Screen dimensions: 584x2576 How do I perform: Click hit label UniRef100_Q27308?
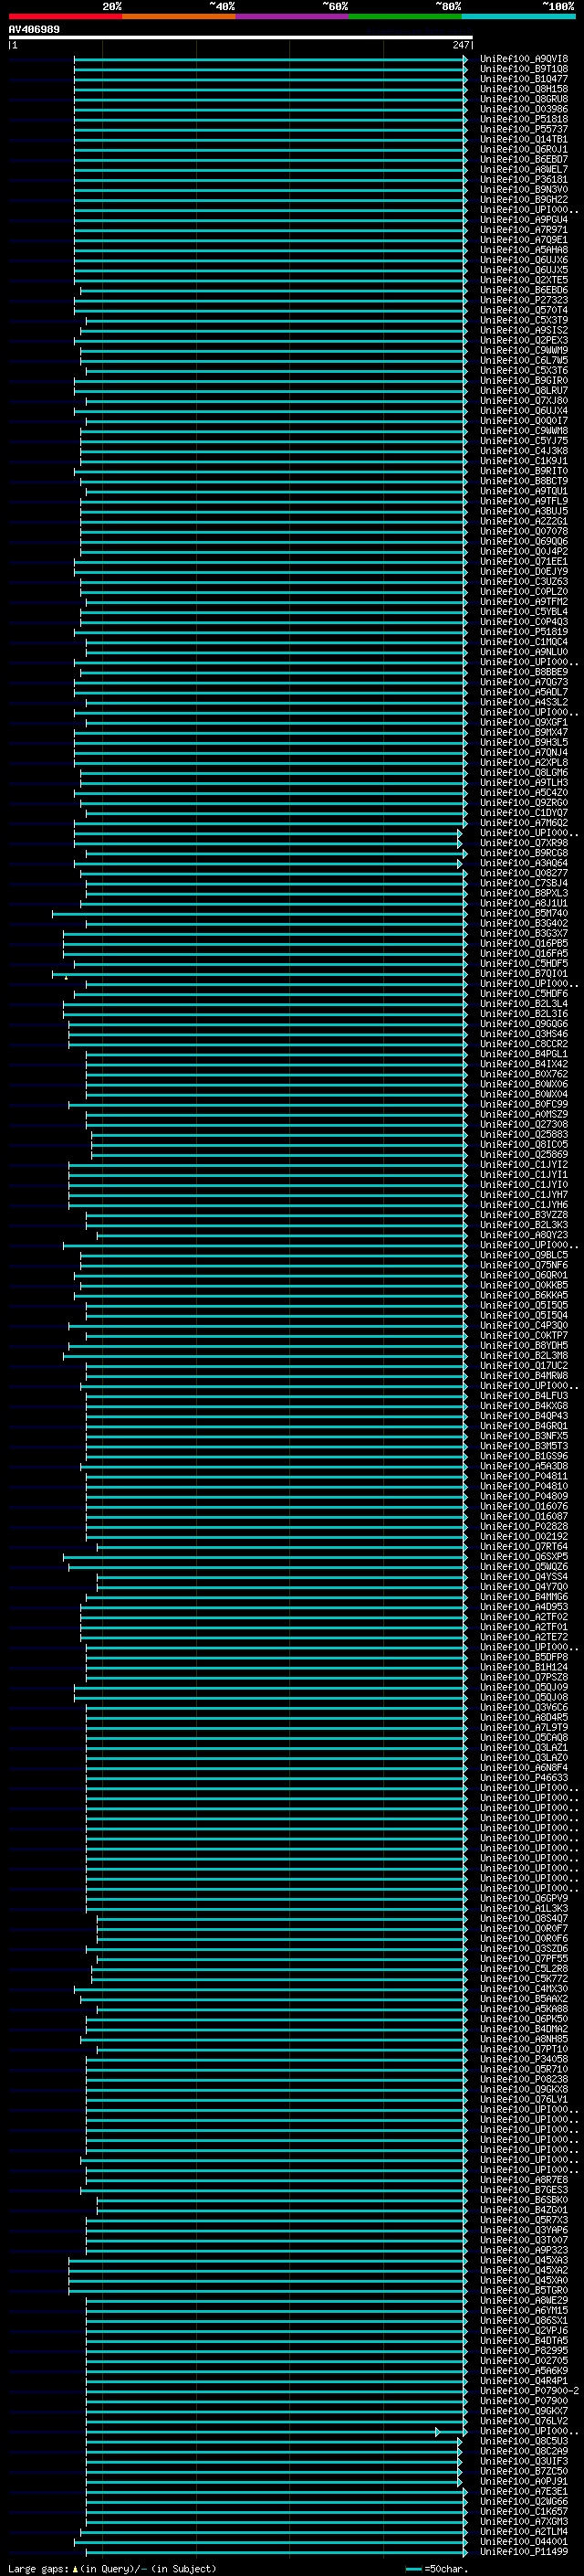[x=524, y=1124]
